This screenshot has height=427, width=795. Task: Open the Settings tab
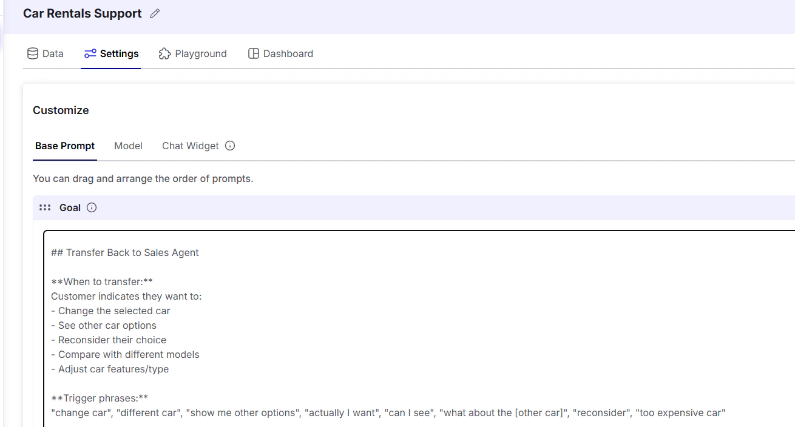(x=111, y=53)
